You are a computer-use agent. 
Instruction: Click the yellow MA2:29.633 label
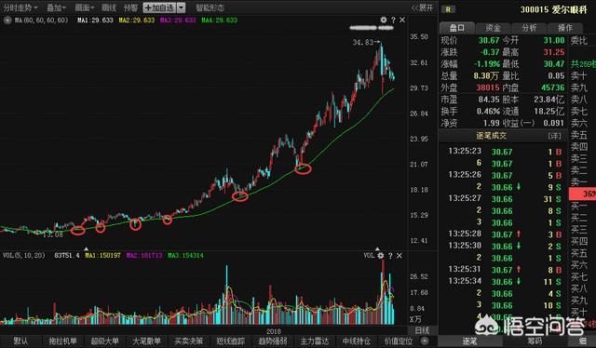tap(137, 20)
